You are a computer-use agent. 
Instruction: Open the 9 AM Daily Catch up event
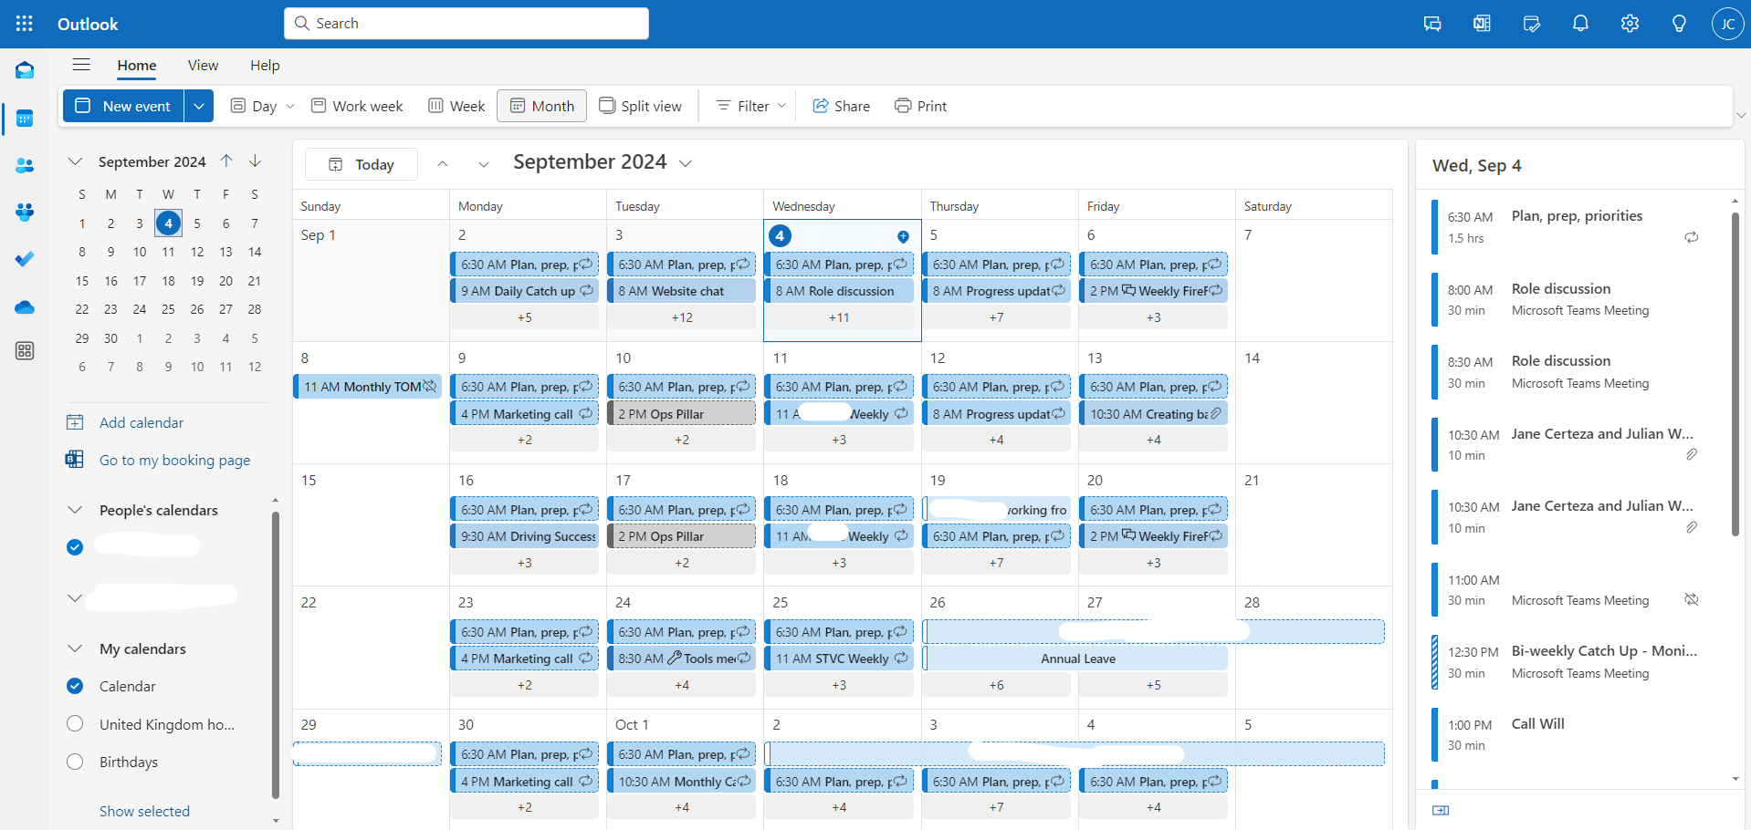click(525, 291)
